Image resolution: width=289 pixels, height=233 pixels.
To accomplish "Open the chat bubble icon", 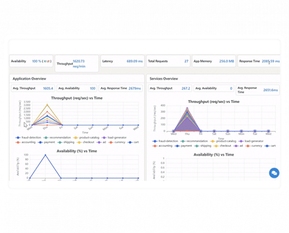I will click(x=274, y=173).
